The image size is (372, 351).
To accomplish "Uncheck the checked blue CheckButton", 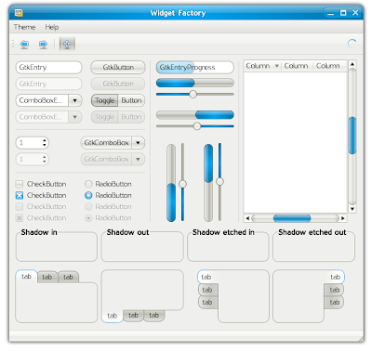I will [x=20, y=196].
